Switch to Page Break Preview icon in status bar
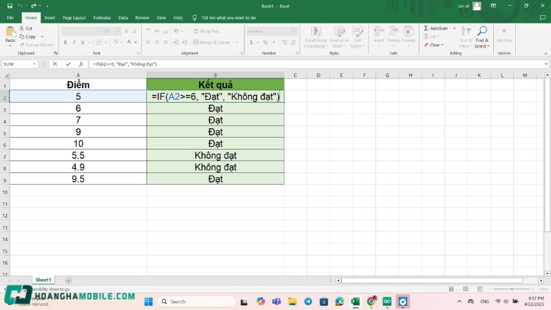This screenshot has height=310, width=551. point(479,289)
